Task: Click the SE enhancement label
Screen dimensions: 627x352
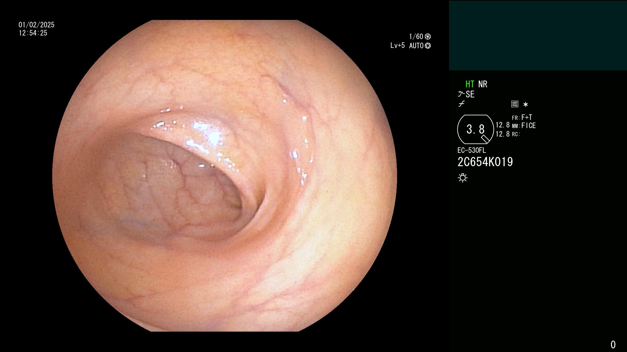Action: 470,94
